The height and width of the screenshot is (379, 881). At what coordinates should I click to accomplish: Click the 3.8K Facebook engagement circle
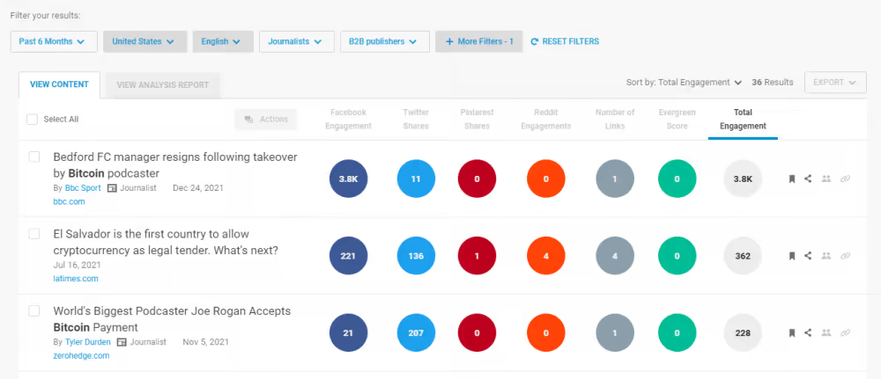point(348,179)
